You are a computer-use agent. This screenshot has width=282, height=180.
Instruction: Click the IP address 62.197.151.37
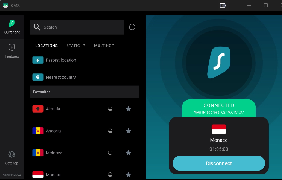point(232,113)
